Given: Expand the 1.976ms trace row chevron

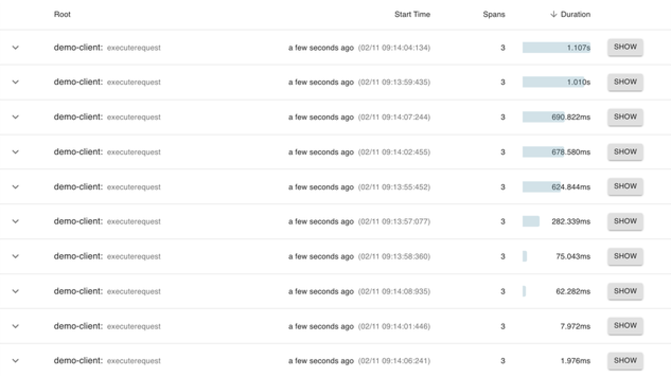Looking at the screenshot, I should [15, 361].
